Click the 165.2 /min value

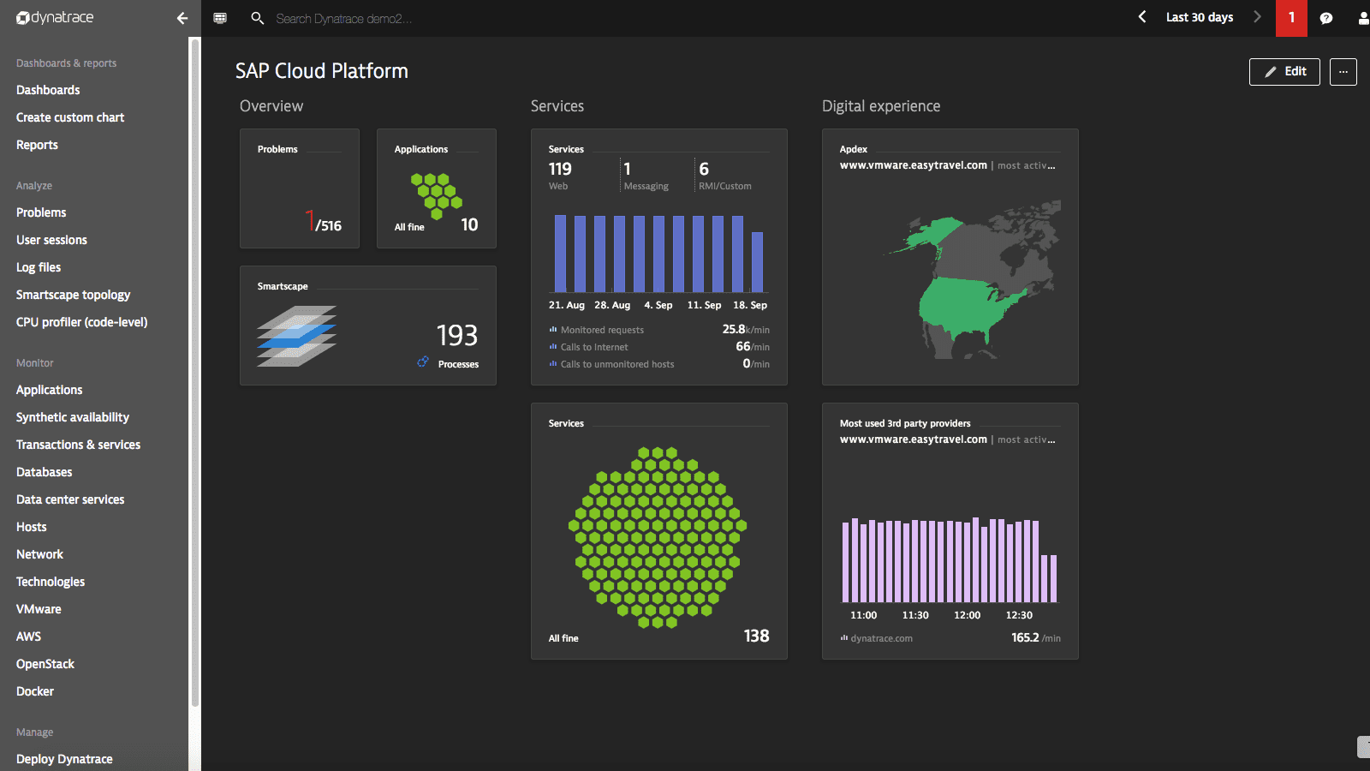(x=1036, y=637)
